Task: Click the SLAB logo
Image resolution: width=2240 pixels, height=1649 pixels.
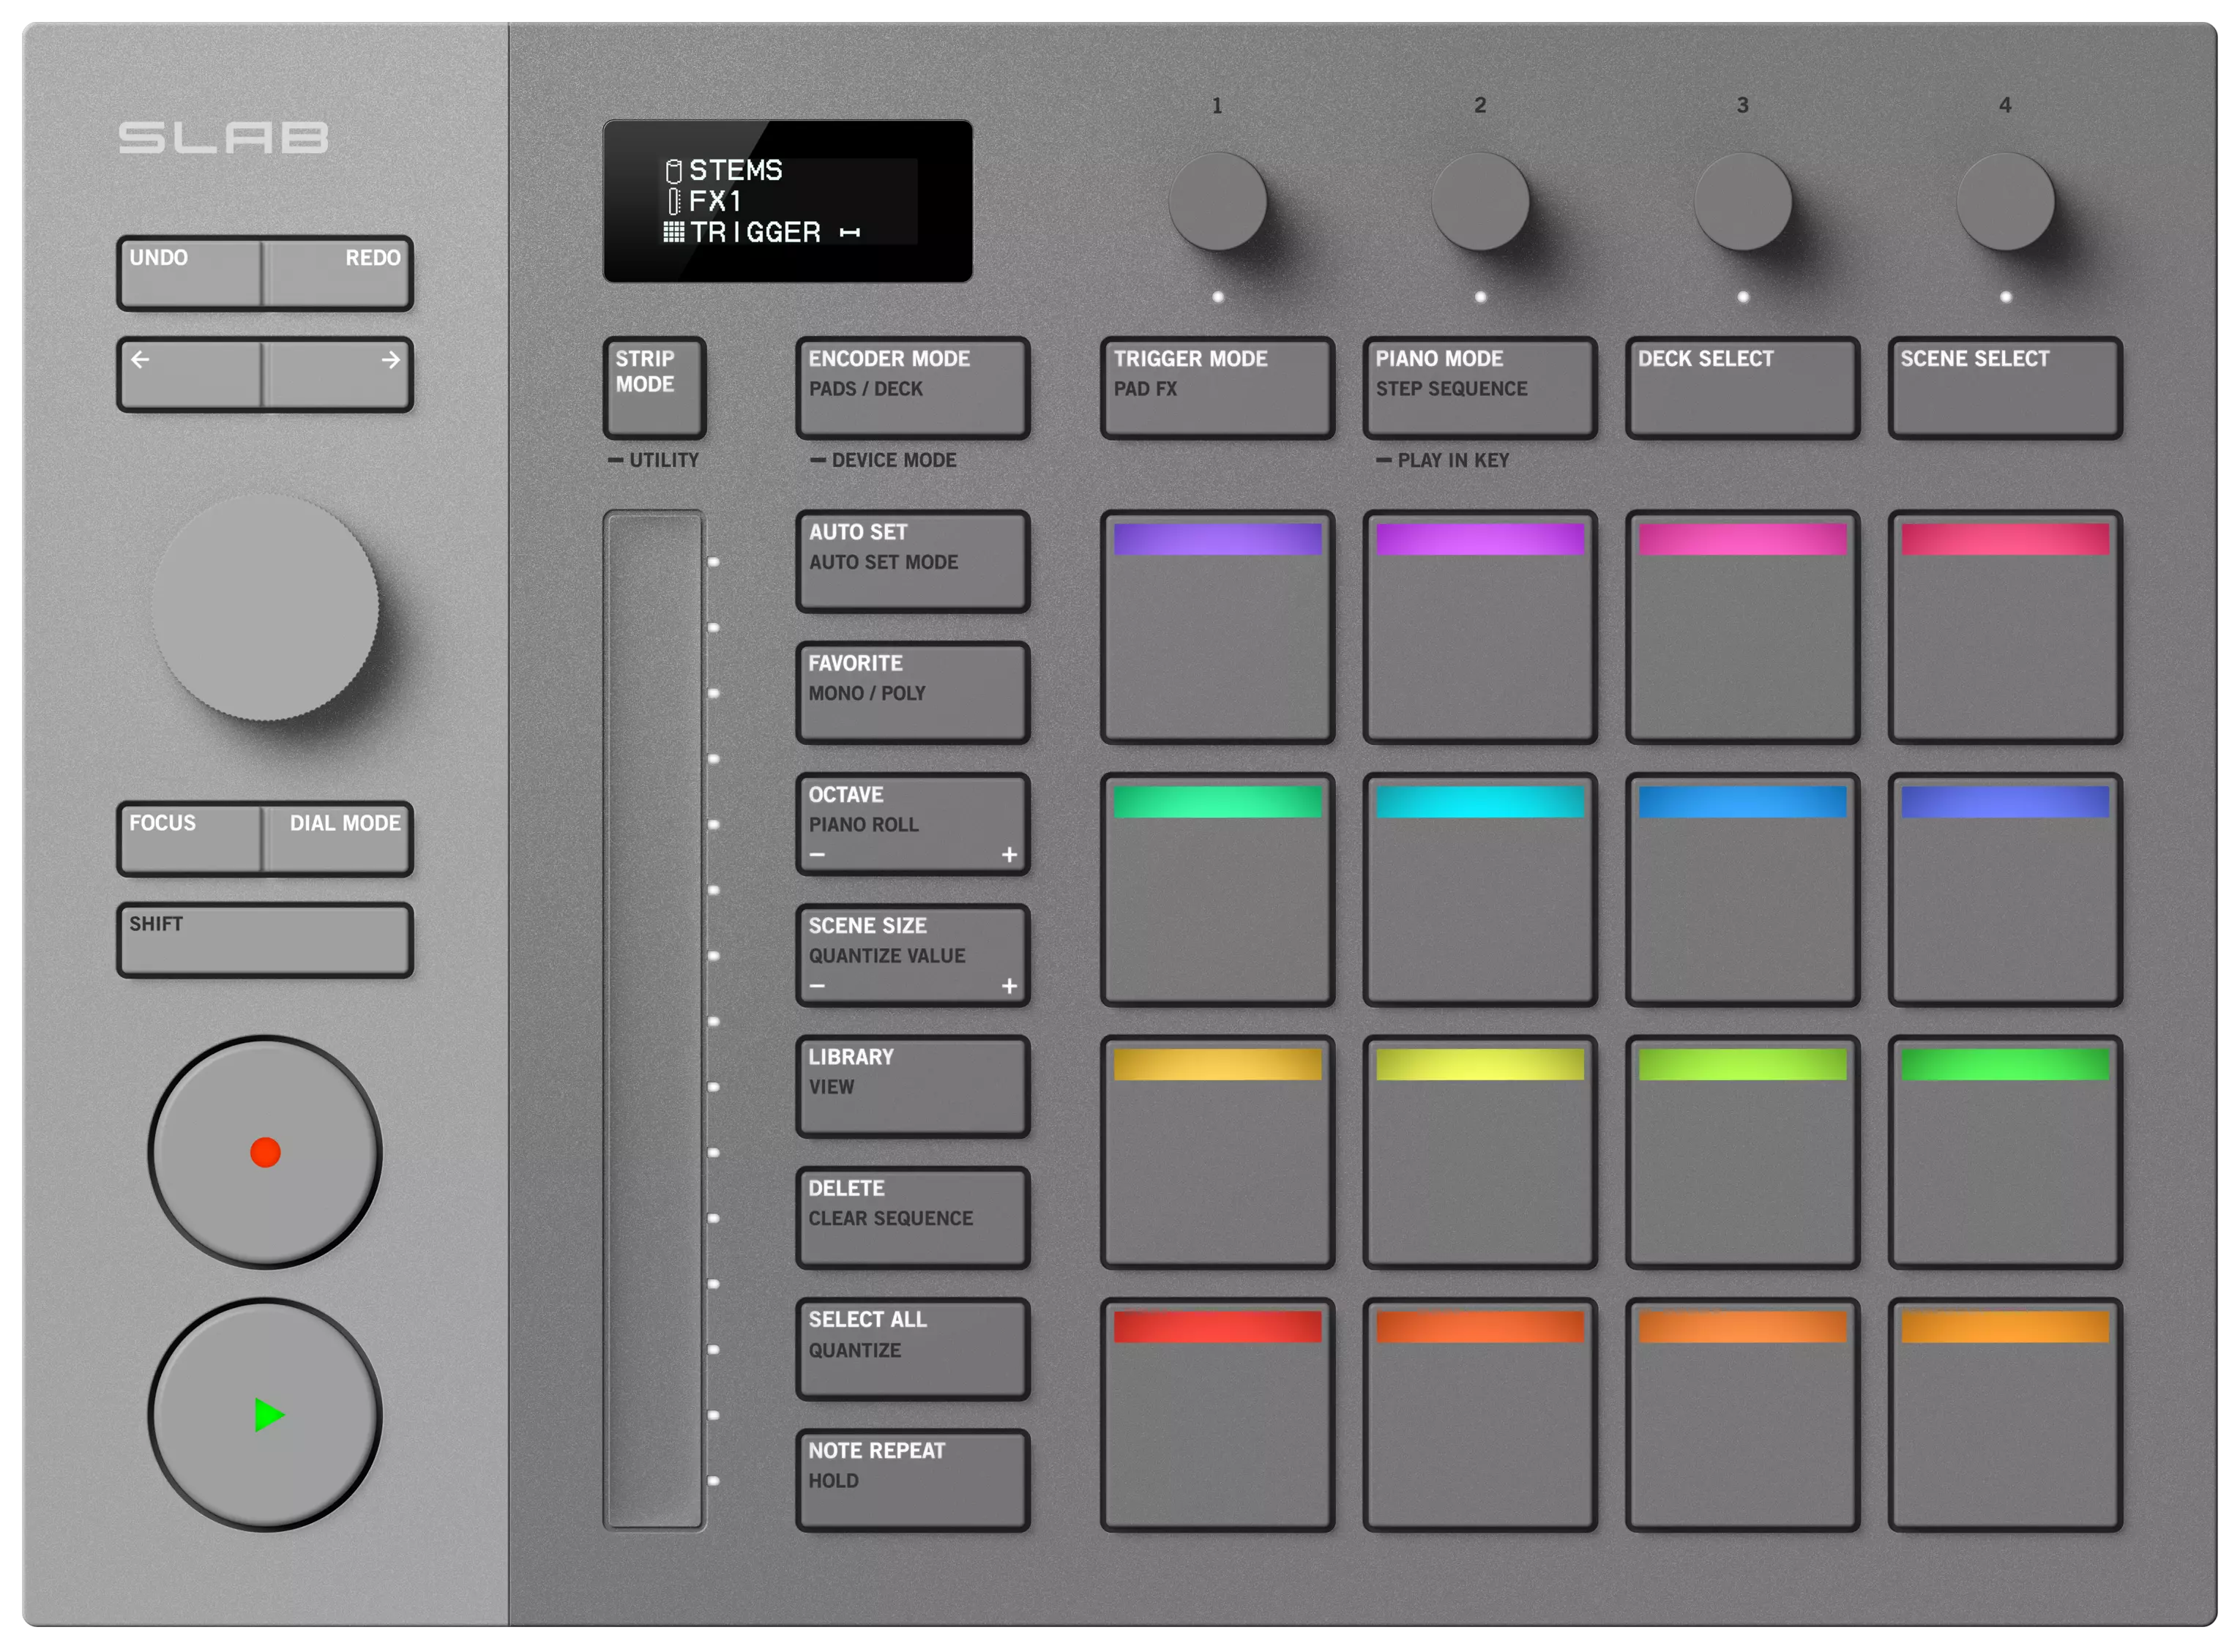Action: (223, 138)
